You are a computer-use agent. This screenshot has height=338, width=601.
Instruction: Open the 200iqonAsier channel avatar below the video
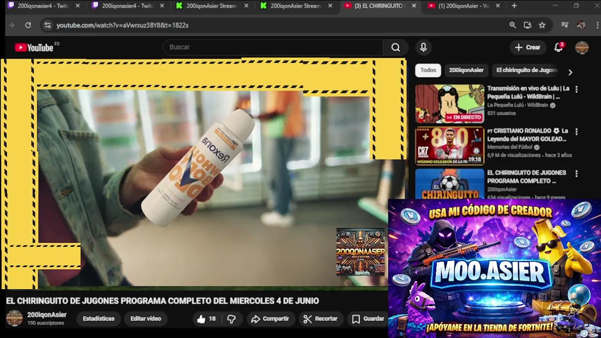point(14,318)
